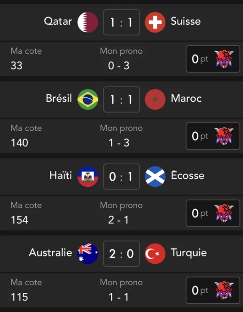The image size is (243, 312).
Task: Select the Brazil flag icon
Action: (88, 99)
